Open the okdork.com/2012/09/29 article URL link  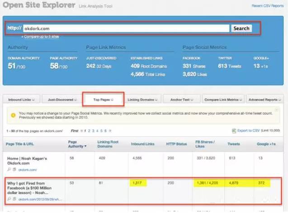click(x=40, y=199)
